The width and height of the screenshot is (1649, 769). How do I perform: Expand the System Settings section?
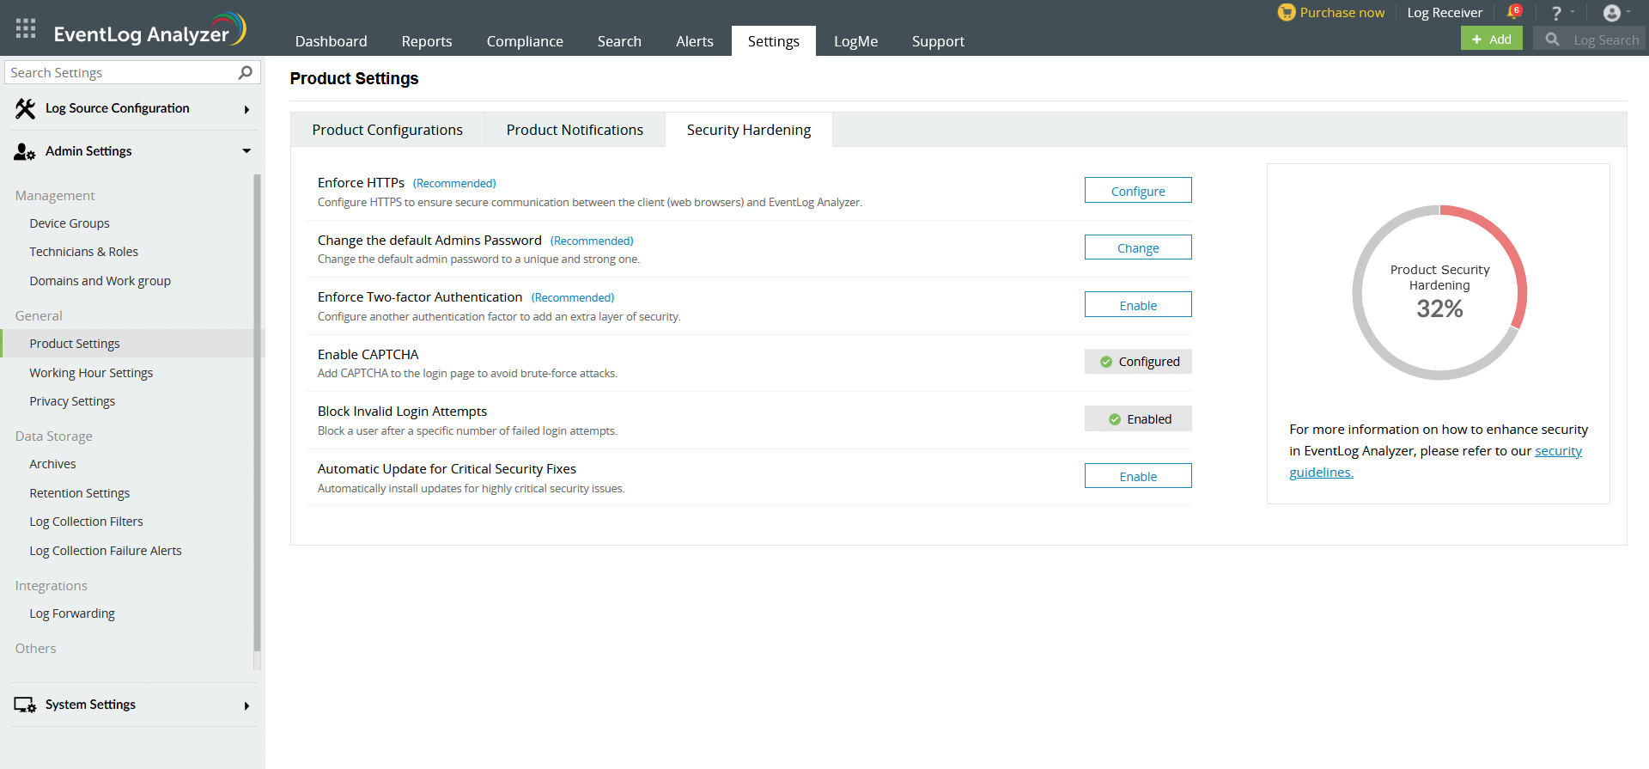(246, 705)
